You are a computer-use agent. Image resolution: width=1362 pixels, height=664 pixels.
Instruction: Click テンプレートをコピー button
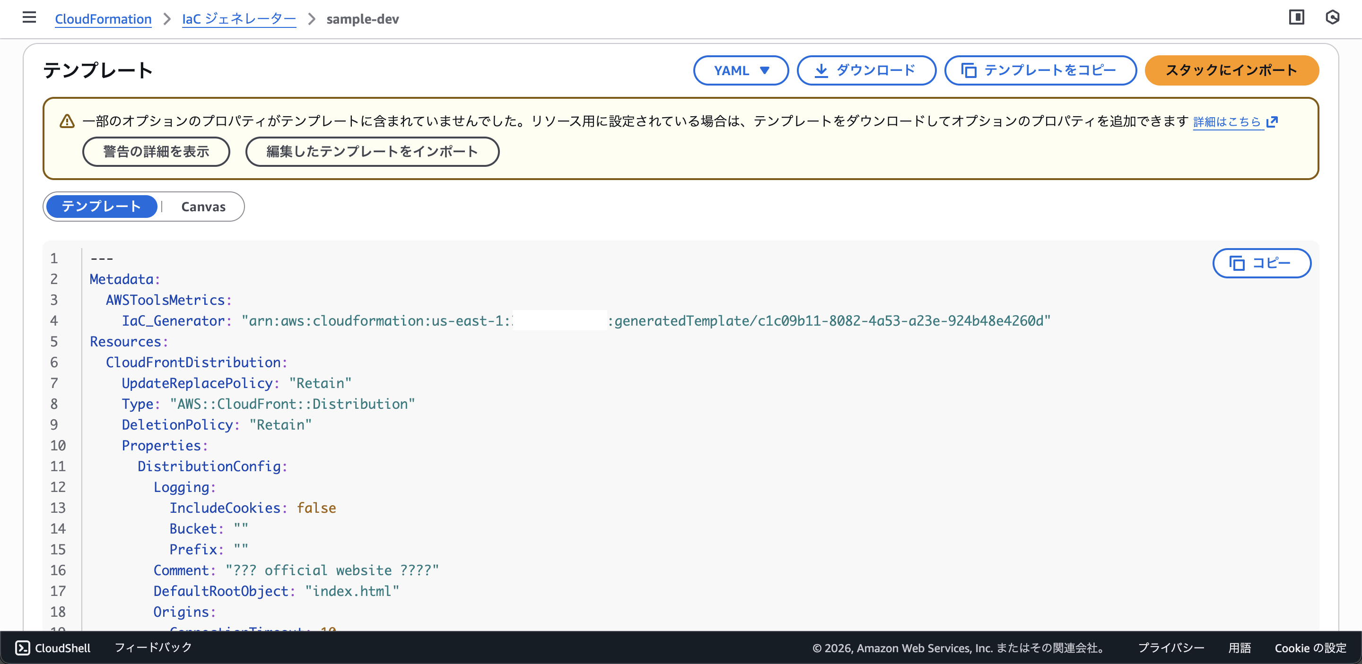tap(1040, 70)
